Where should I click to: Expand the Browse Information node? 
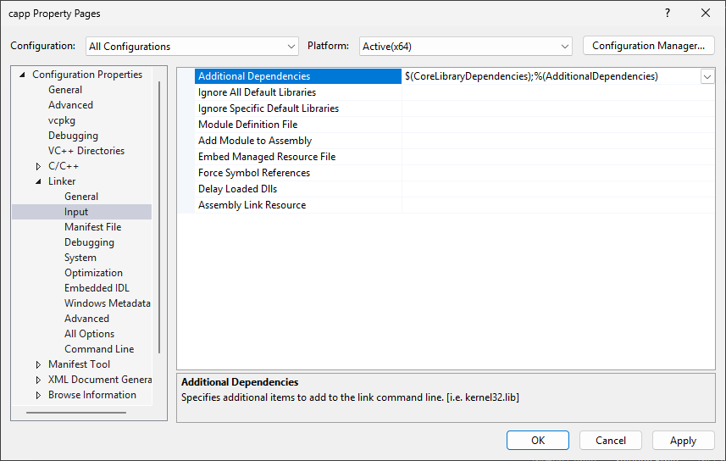(38, 395)
